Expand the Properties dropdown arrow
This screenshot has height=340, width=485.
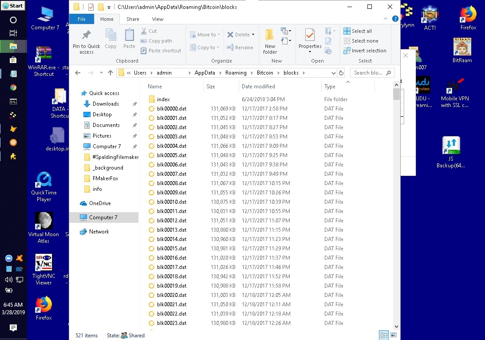310,51
